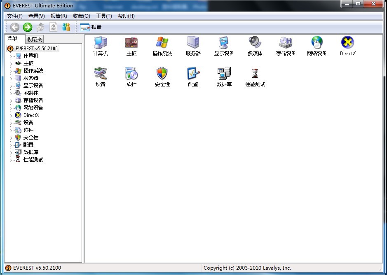Screen dimensions: 387x275
Task: Expand the 性能测试 tree node arrow
Action: point(11,160)
